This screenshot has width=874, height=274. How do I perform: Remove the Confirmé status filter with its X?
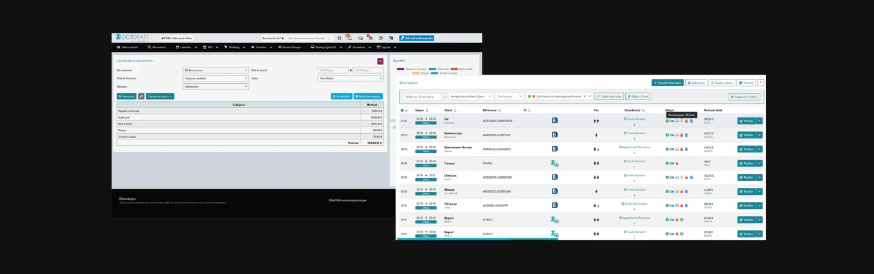[584, 97]
